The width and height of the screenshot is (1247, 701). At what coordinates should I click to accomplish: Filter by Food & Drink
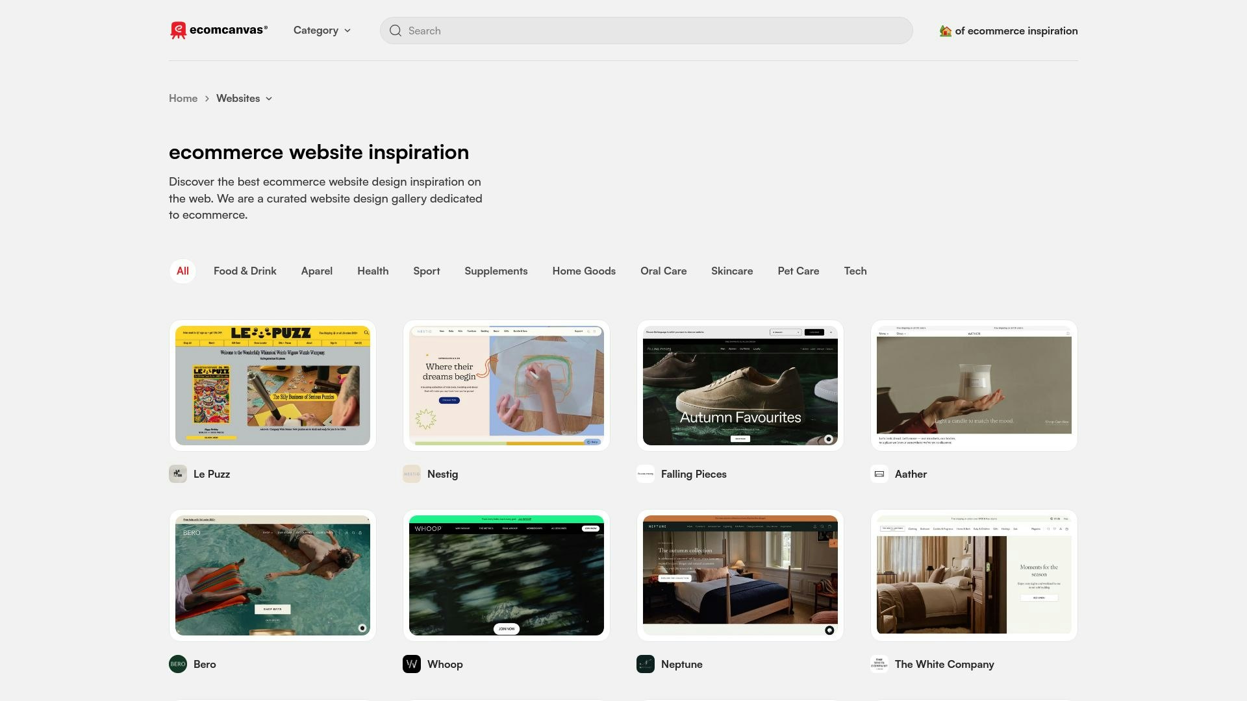point(245,271)
